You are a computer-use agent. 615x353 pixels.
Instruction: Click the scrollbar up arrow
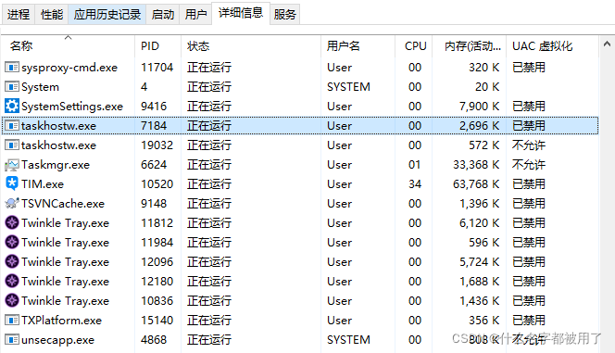coord(607,44)
